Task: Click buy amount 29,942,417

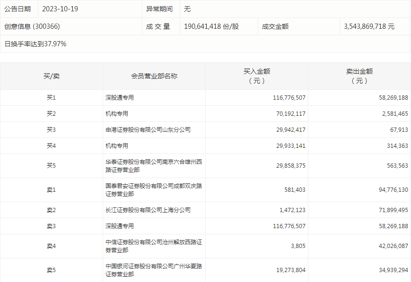Action: pos(291,130)
